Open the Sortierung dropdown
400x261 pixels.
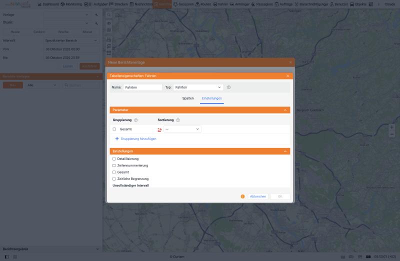pyautogui.click(x=182, y=129)
